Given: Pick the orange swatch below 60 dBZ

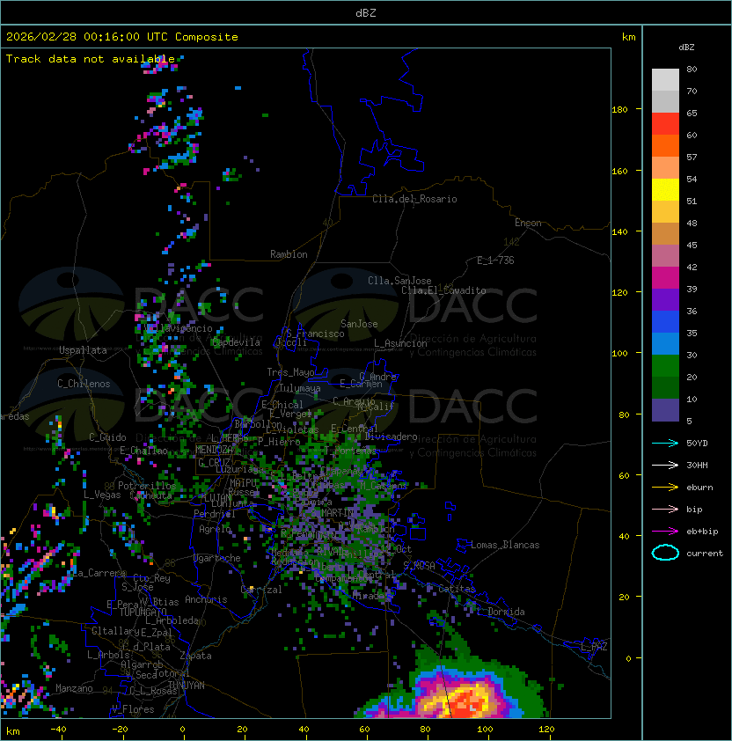Looking at the screenshot, I should coord(665,145).
